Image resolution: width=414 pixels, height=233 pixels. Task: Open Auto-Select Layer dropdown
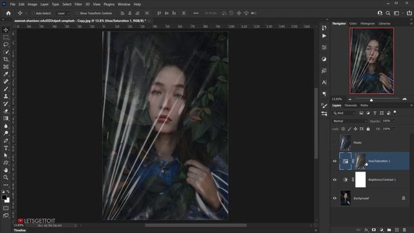pyautogui.click(x=63, y=13)
